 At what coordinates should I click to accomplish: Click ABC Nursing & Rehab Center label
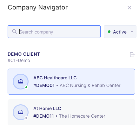(x=90, y=85)
